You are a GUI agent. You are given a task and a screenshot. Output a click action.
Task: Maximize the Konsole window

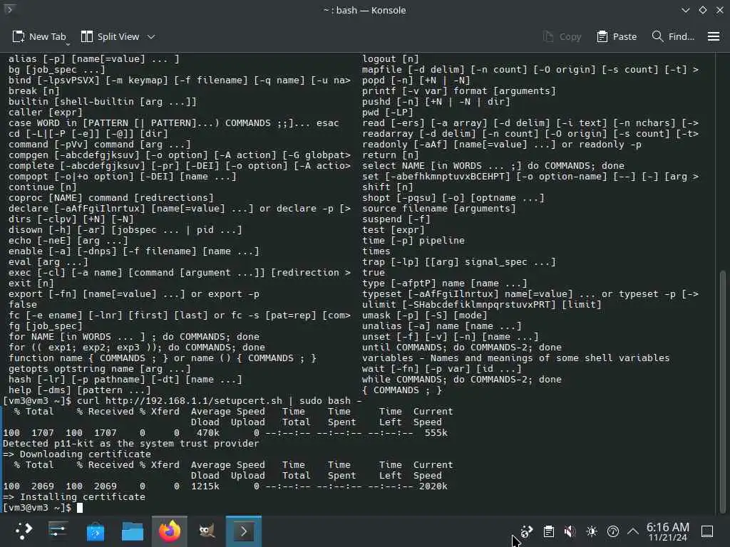click(x=702, y=10)
